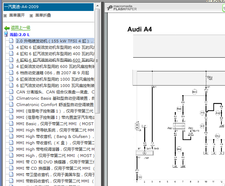
Task: Click page icon of MMI Basic row
Action: (x=11, y=123)
